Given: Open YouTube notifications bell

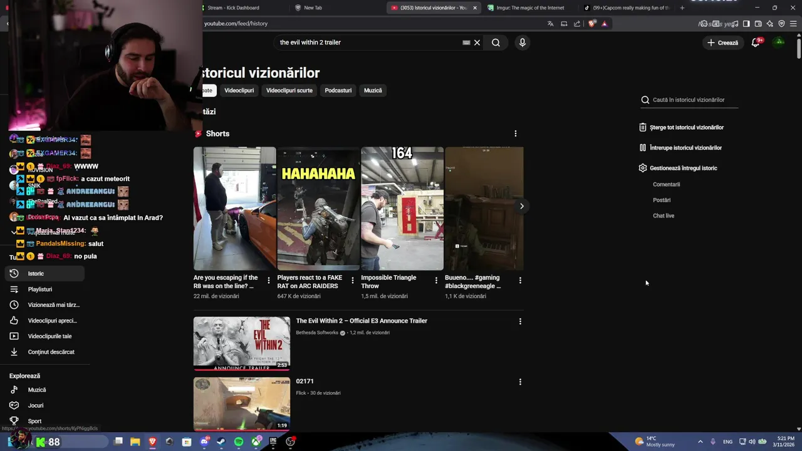Looking at the screenshot, I should 756,43.
